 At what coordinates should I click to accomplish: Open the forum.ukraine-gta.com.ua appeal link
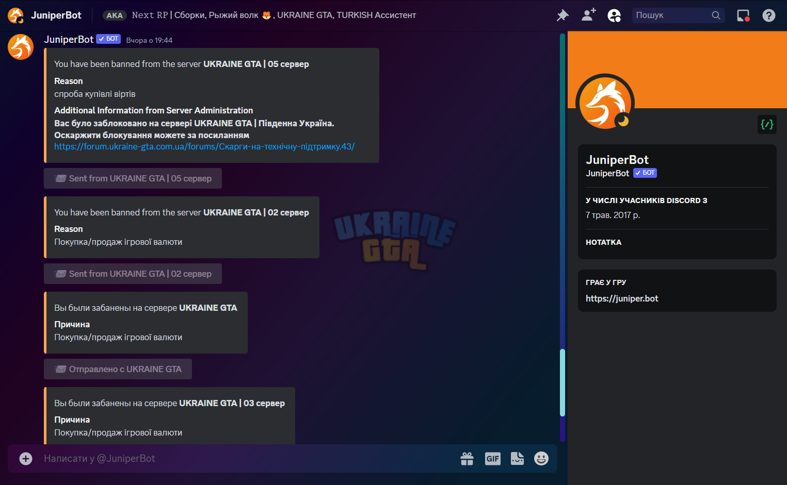pyautogui.click(x=204, y=146)
